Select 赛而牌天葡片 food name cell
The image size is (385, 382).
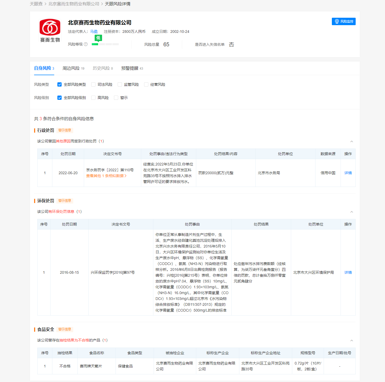tap(97, 366)
